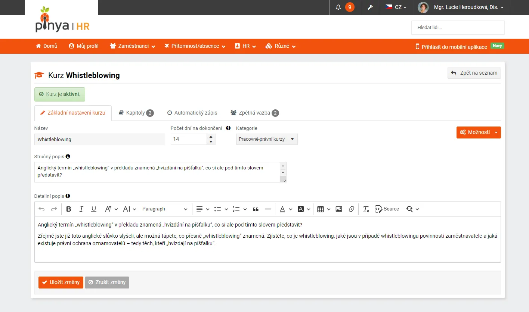Open the wrench settings icon

370,7
